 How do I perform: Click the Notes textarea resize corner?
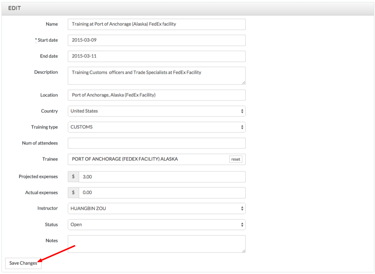243,251
